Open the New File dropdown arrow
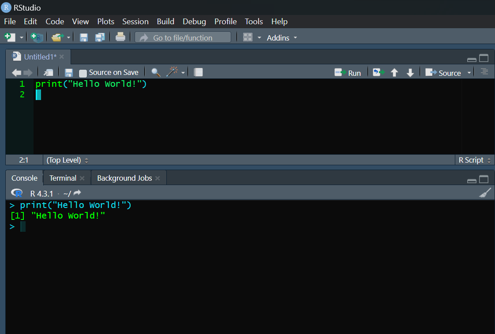Viewport: 495px width, 334px height. click(x=22, y=37)
